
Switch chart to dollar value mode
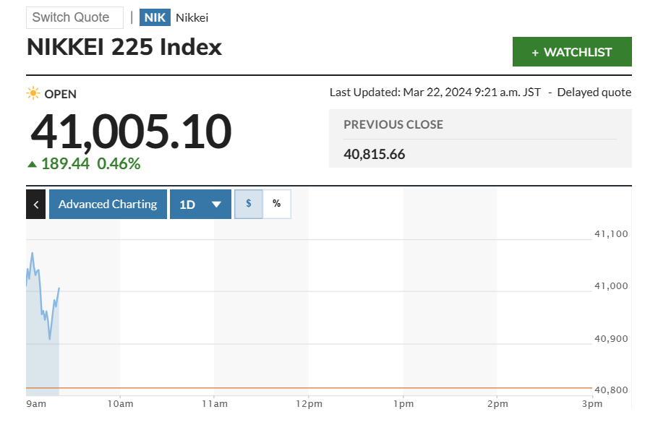point(249,204)
